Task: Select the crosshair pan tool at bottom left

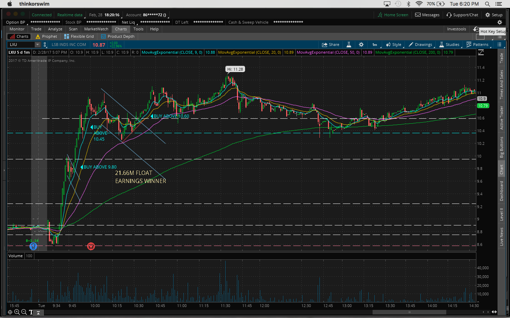Action: pos(10,312)
